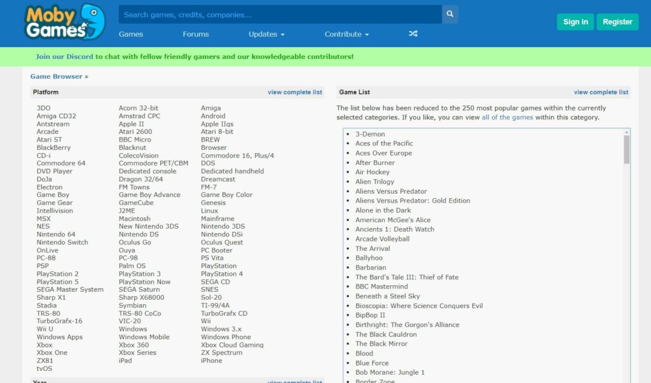Select the Acorn 32-bit platform
The height and width of the screenshot is (383, 651).
pyautogui.click(x=138, y=108)
